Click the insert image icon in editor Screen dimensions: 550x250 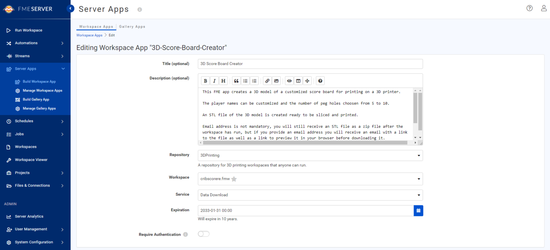point(276,81)
